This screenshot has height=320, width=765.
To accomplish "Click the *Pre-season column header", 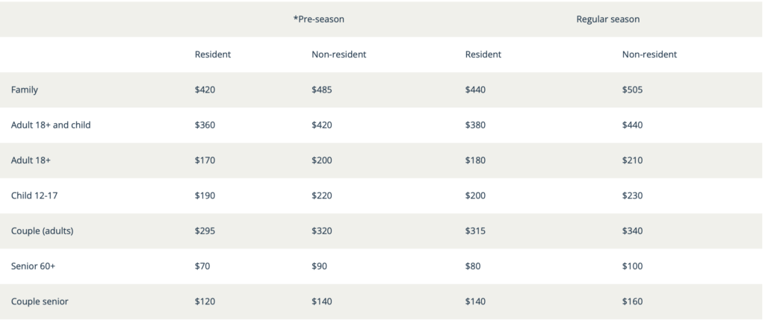I will [318, 19].
